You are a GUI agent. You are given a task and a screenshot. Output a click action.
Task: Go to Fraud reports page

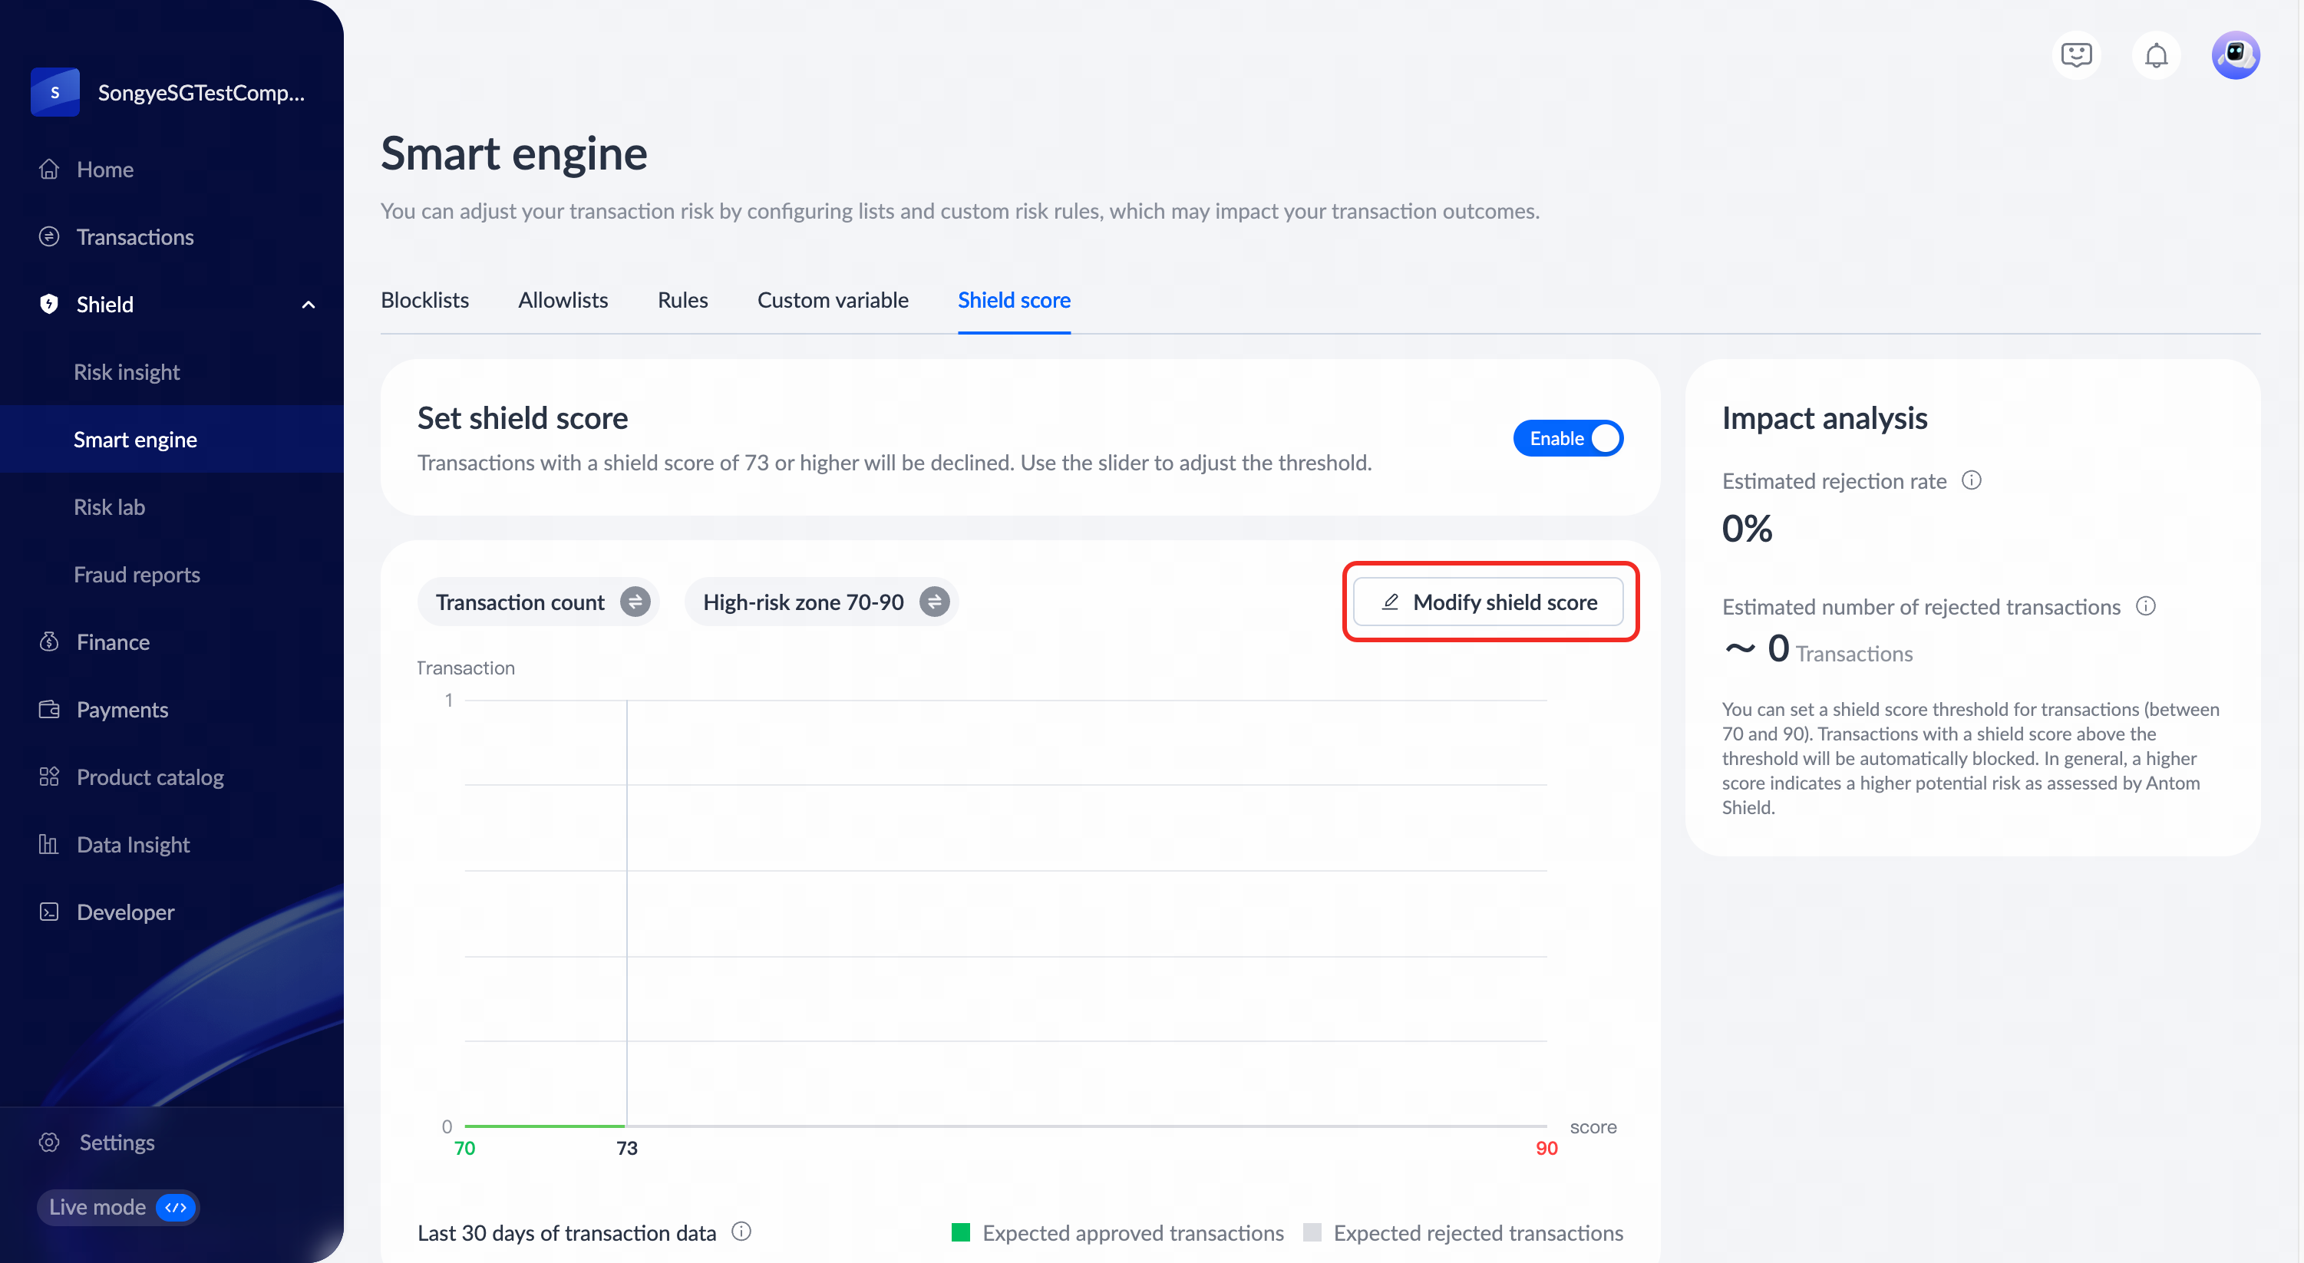(x=136, y=574)
